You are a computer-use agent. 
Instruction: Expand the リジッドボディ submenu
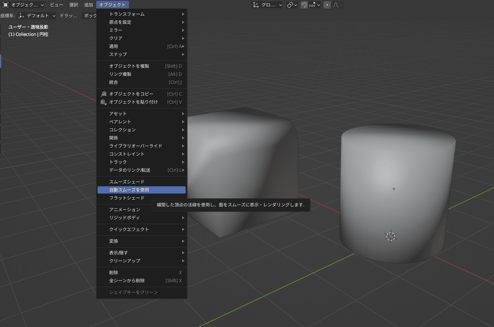[142, 217]
